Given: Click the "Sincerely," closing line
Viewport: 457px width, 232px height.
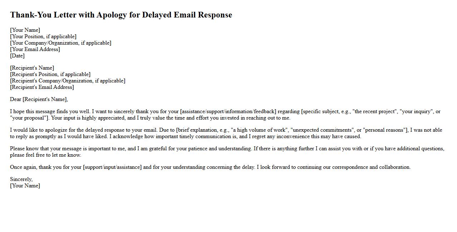Looking at the screenshot, I should (21, 179).
